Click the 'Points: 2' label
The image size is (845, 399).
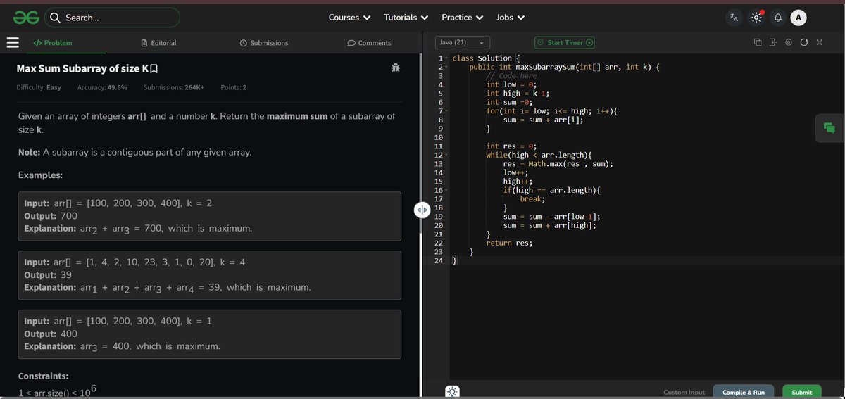click(x=233, y=87)
